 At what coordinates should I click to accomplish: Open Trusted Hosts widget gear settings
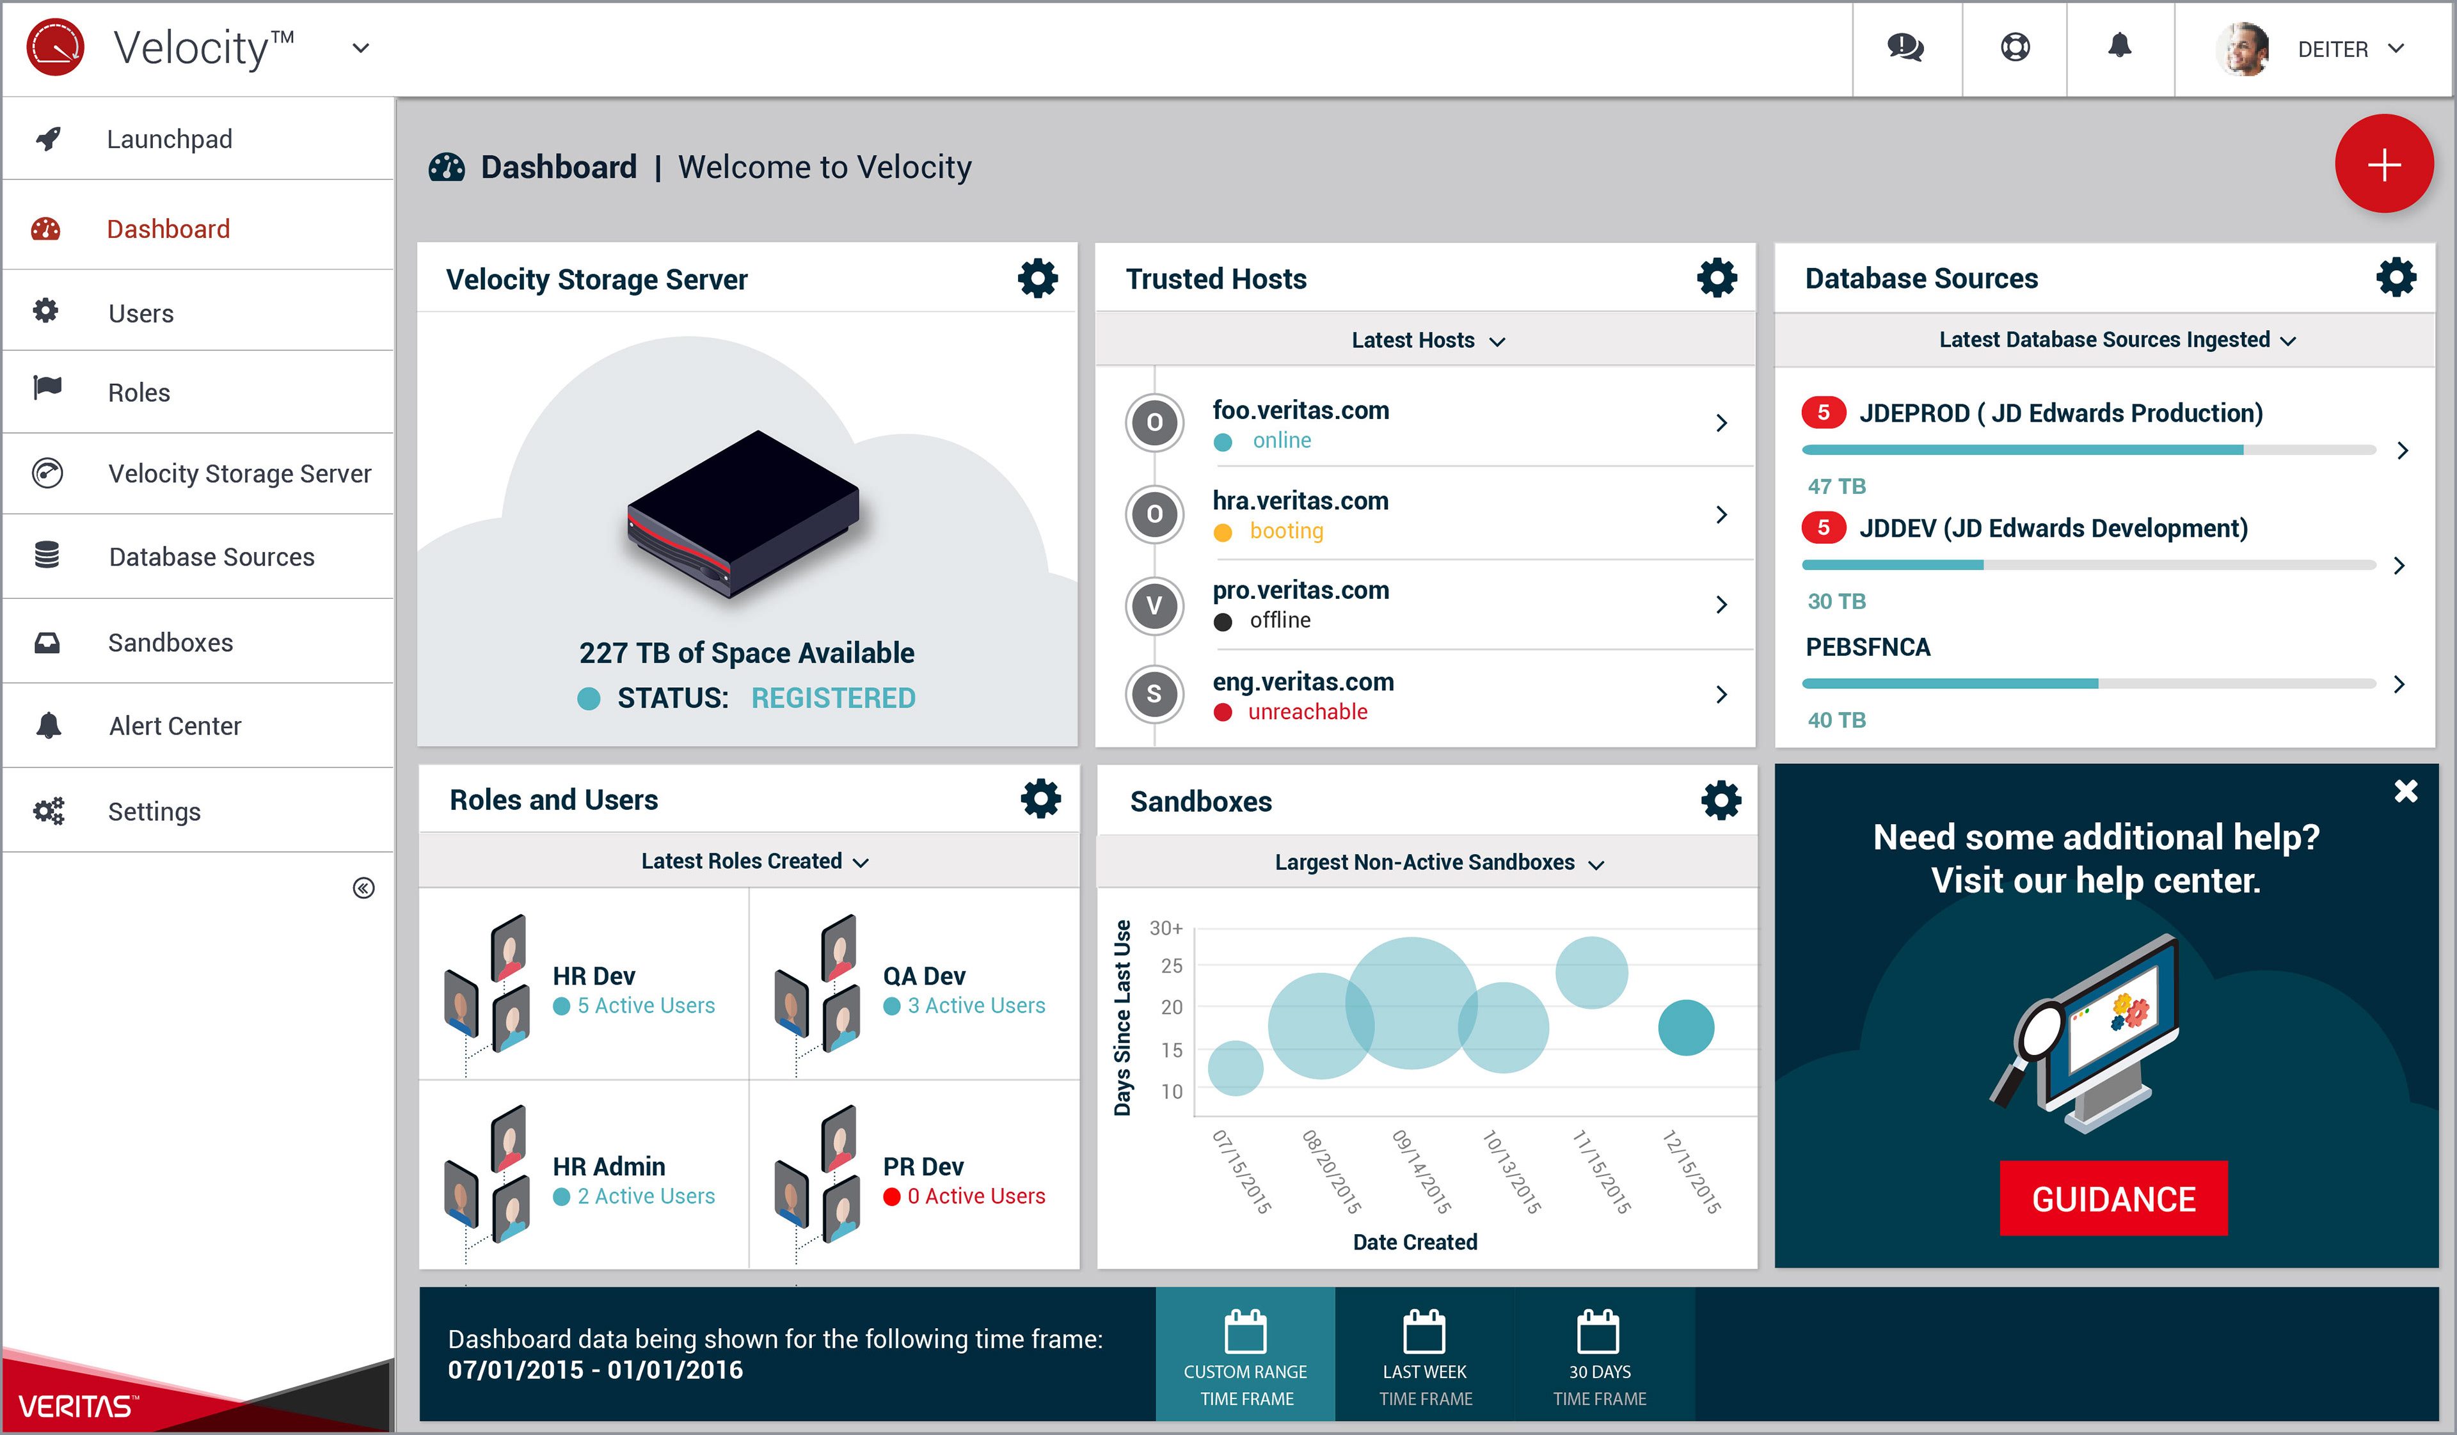pyautogui.click(x=1716, y=279)
